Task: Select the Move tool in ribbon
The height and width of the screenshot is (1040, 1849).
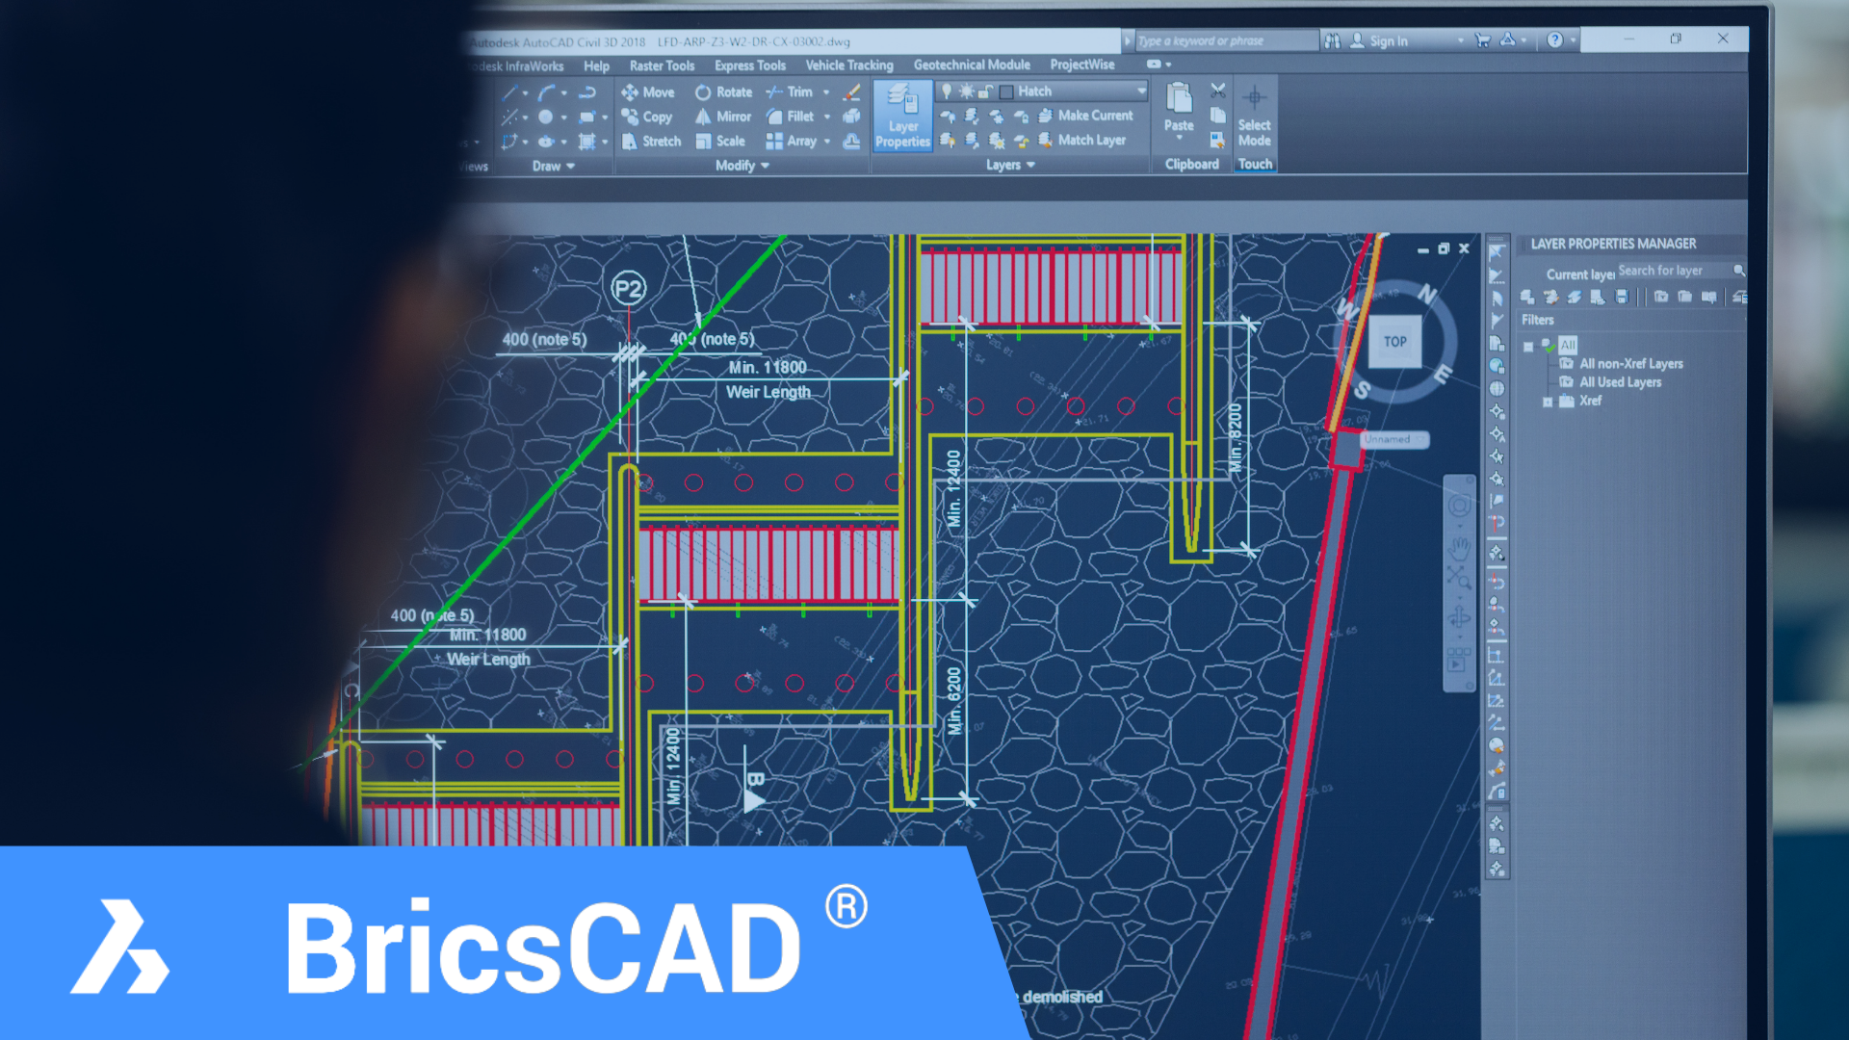Action: tap(650, 91)
